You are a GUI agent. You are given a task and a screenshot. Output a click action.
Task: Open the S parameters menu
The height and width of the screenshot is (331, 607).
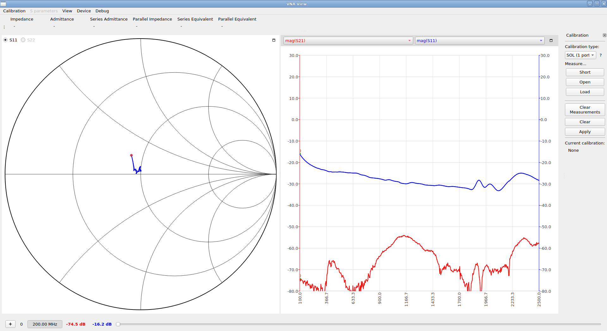pyautogui.click(x=44, y=11)
